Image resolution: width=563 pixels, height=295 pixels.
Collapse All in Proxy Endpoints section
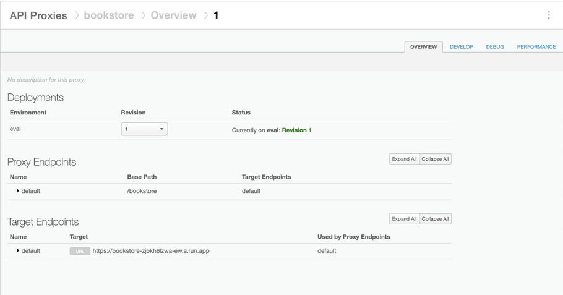(x=436, y=159)
